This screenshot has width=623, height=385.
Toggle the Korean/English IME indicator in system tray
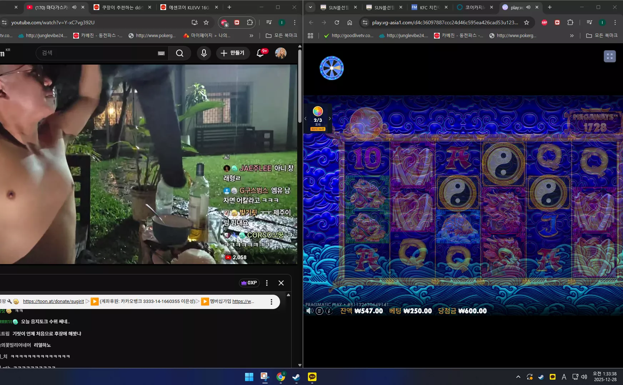pos(564,377)
